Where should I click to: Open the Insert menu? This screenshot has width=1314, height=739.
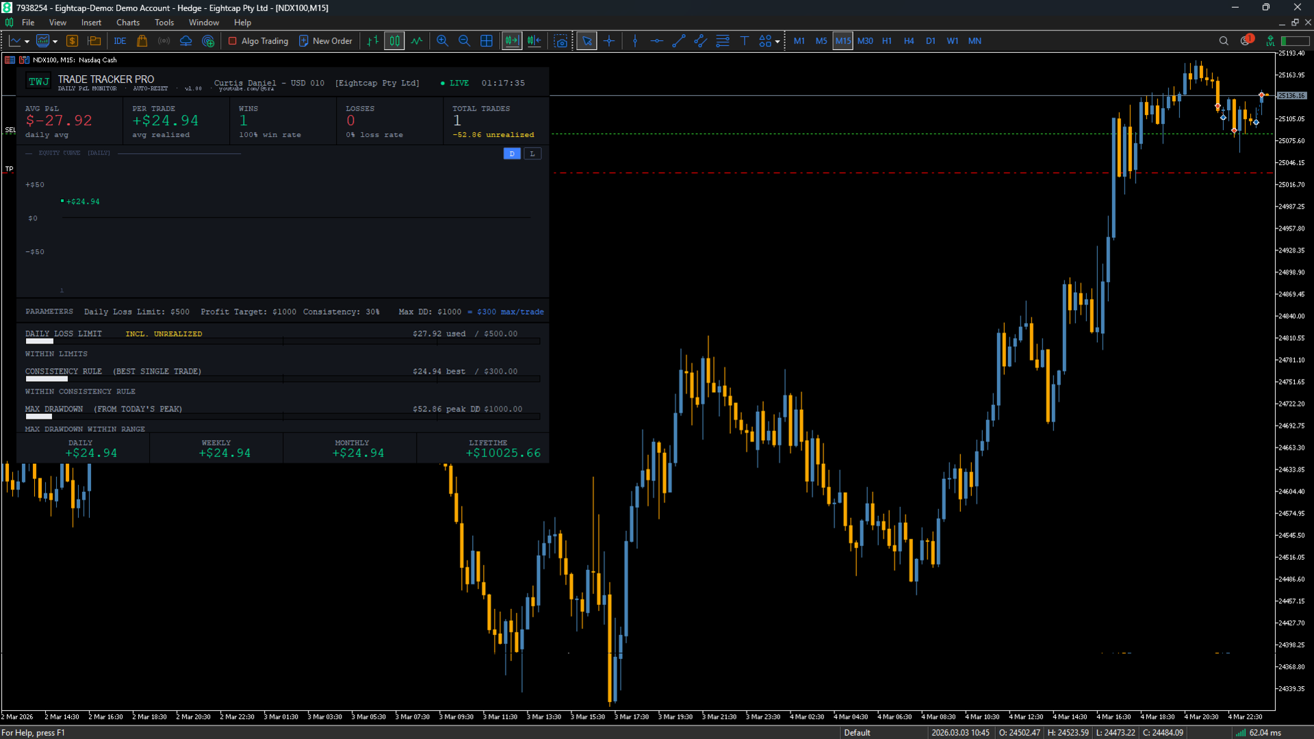pos(91,23)
